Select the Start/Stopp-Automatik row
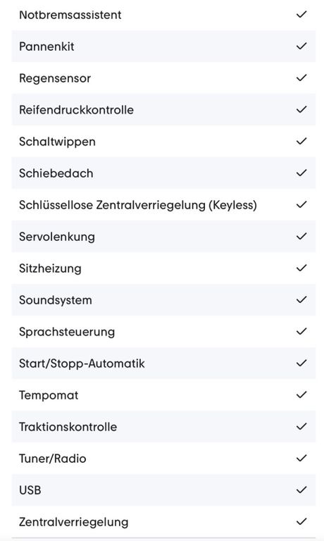The height and width of the screenshot is (541, 324). tap(163, 363)
